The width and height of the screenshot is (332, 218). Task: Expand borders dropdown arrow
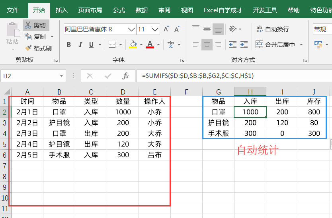[x=121, y=44]
